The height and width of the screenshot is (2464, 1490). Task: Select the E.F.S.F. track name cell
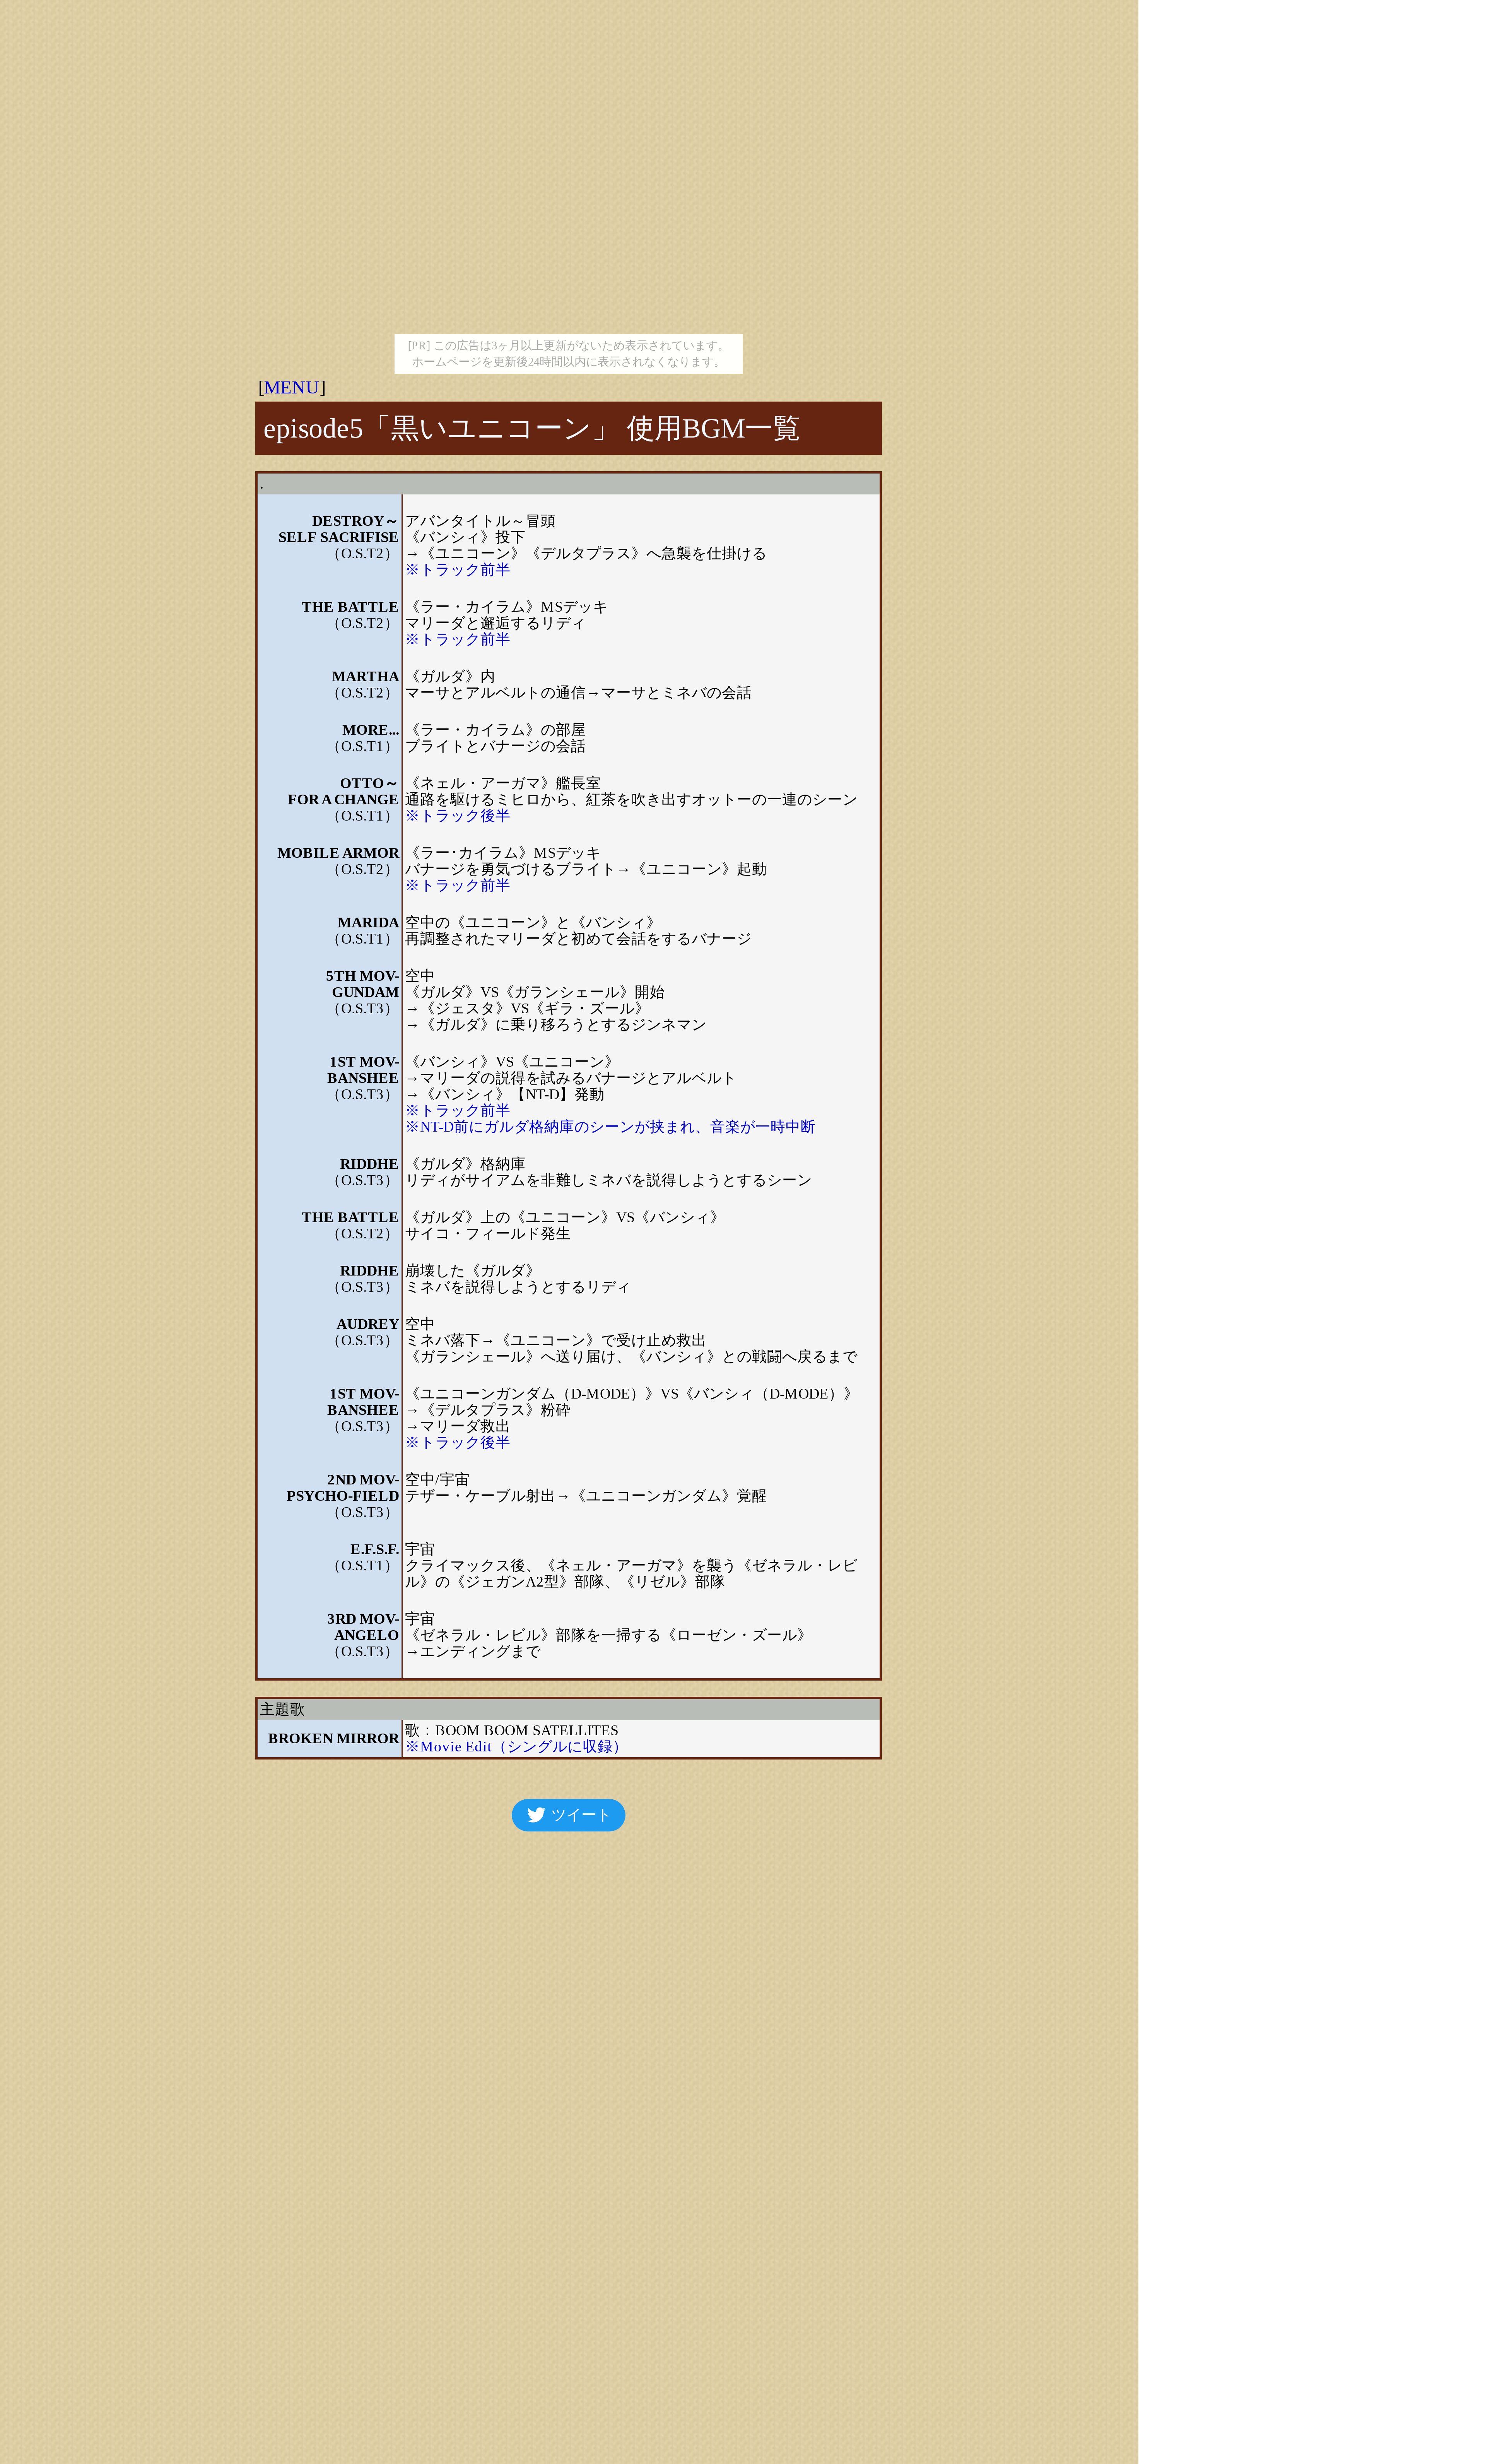pyautogui.click(x=374, y=1549)
